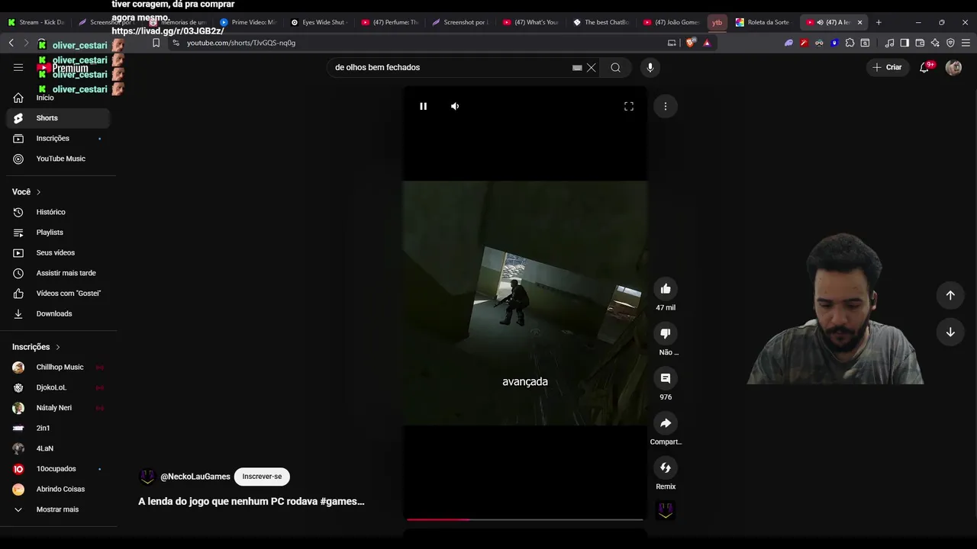This screenshot has width=977, height=549.
Task: Click the short title about the PC game
Action: tap(251, 501)
